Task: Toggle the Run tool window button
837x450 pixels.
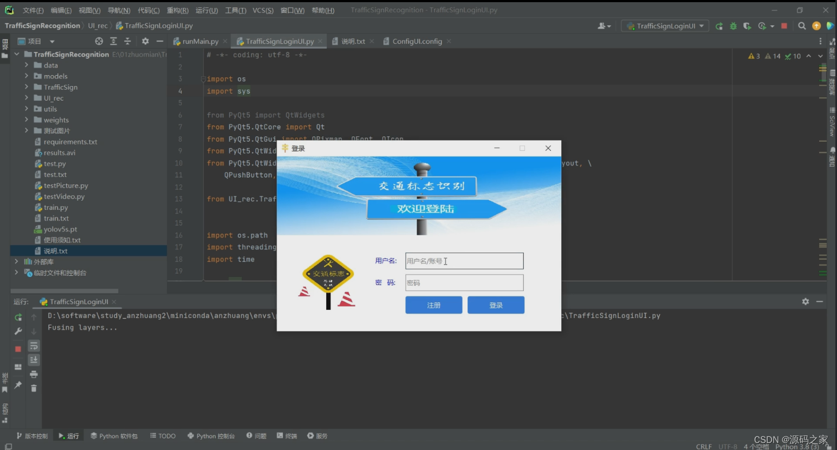Action: [x=69, y=436]
